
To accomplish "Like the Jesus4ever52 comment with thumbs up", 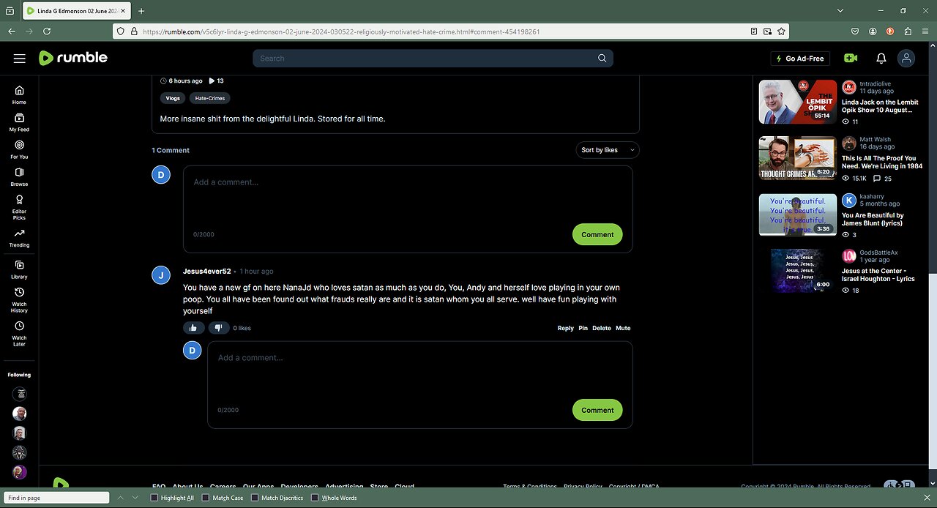I will [x=193, y=328].
